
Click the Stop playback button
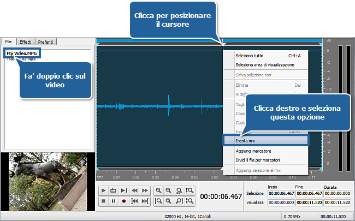[103, 201]
